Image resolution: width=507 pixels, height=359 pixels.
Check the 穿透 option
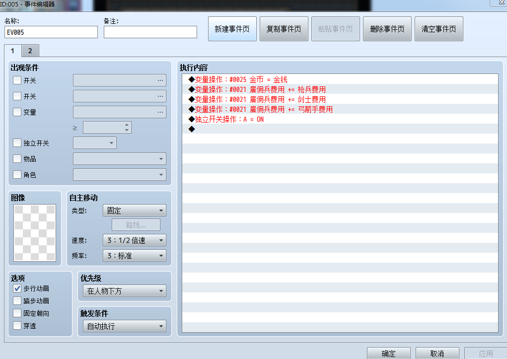tap(17, 325)
